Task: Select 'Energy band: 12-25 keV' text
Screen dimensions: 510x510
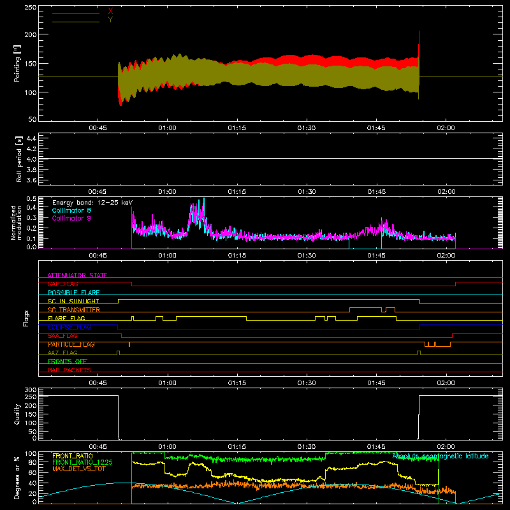Action: (92, 203)
